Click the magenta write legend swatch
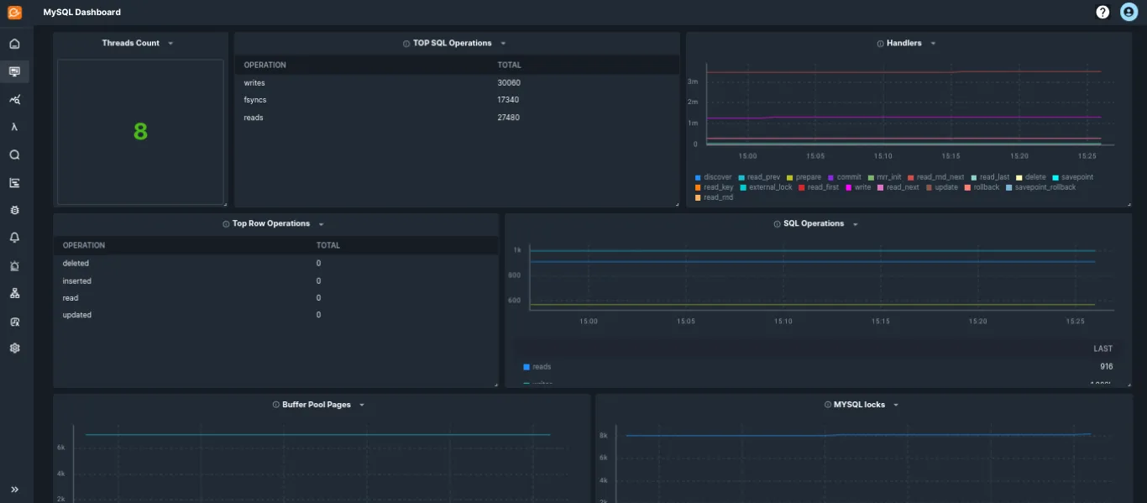 click(848, 187)
